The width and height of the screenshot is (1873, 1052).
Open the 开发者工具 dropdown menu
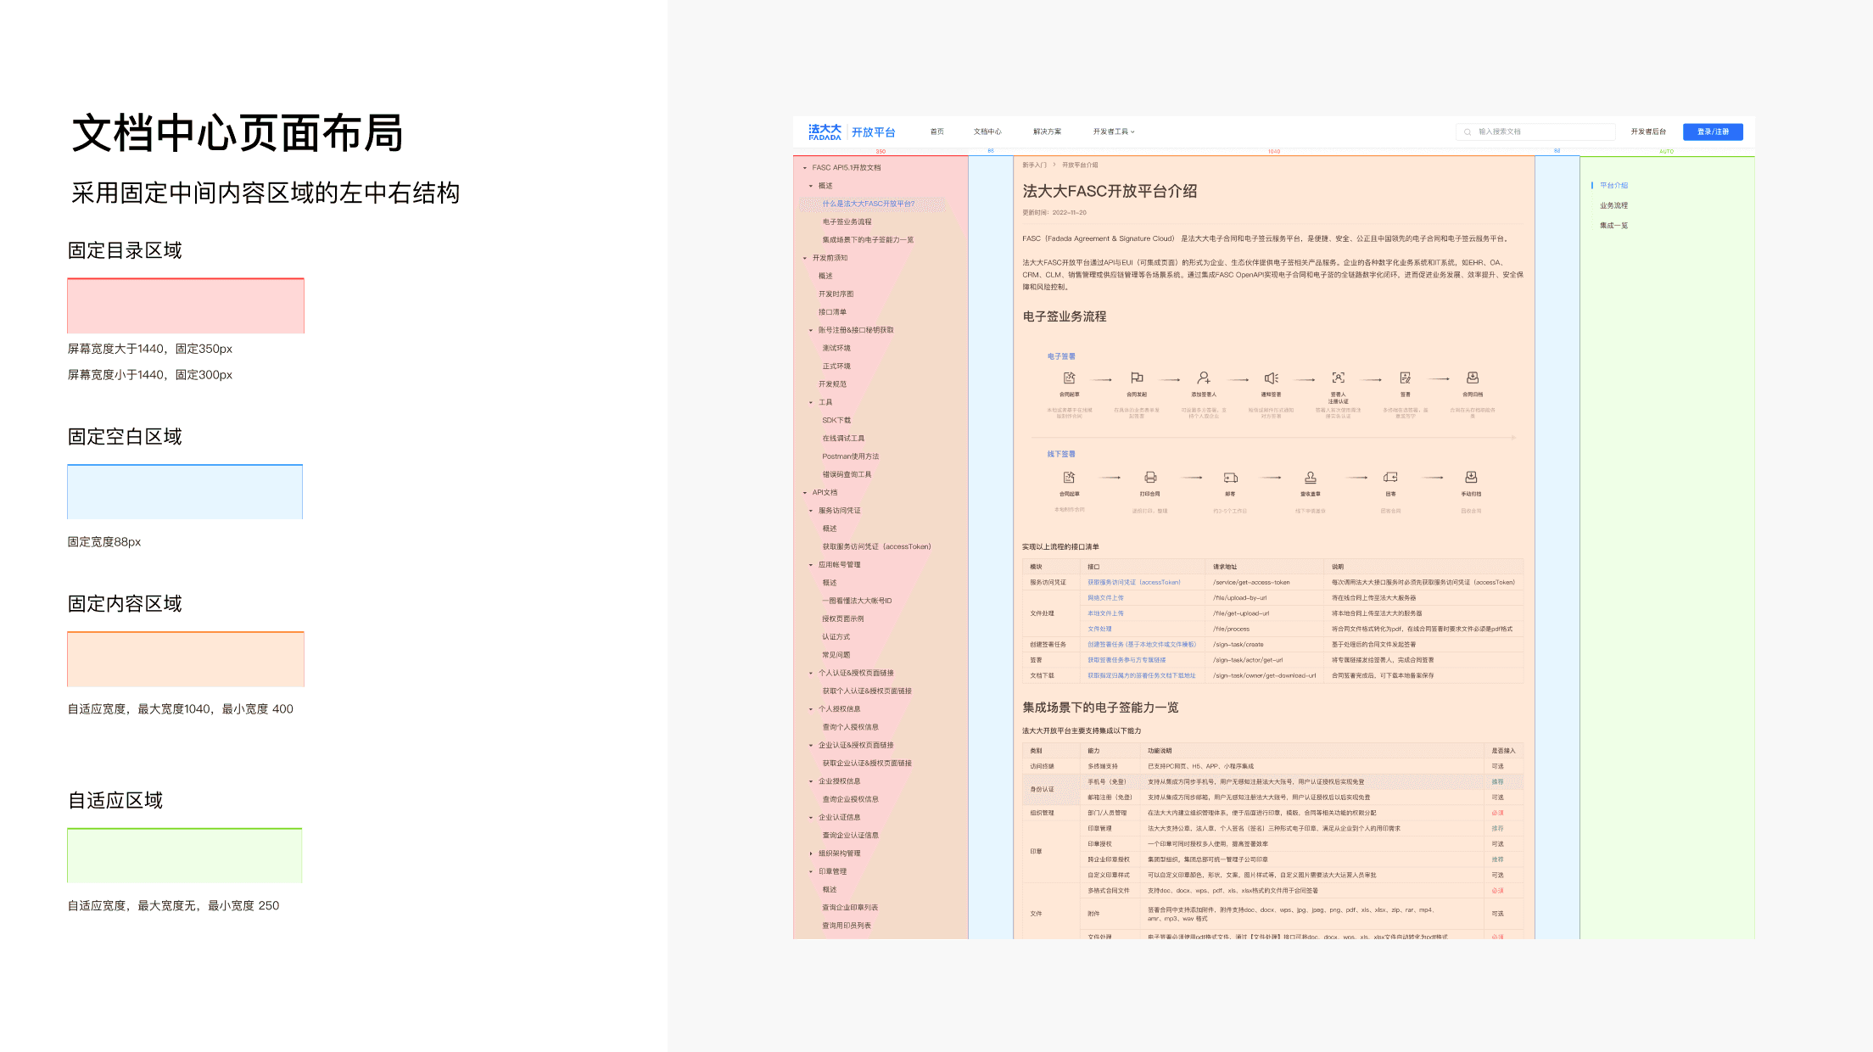[1113, 131]
